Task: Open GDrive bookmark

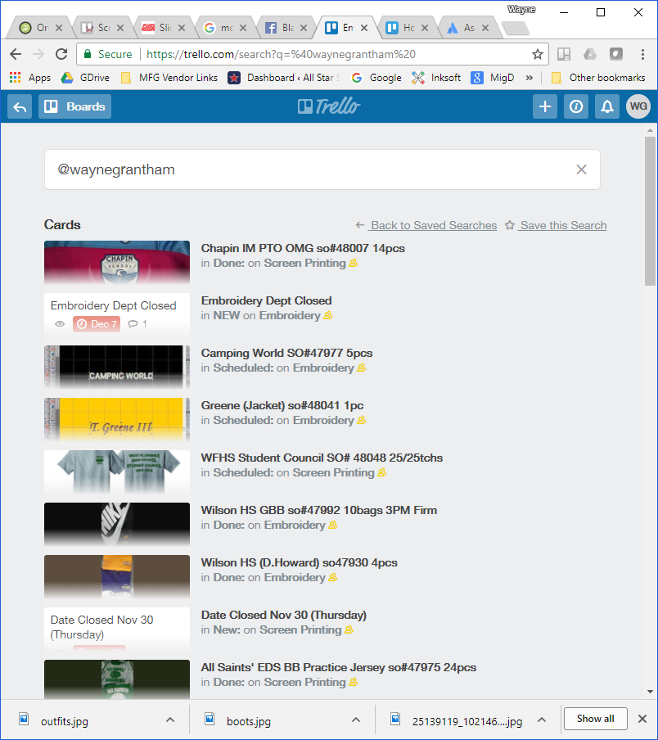Action: [85, 78]
